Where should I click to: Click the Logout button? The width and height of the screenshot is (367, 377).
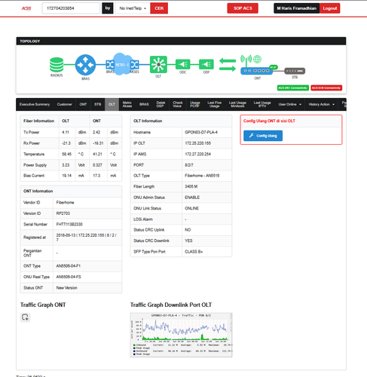coord(330,8)
